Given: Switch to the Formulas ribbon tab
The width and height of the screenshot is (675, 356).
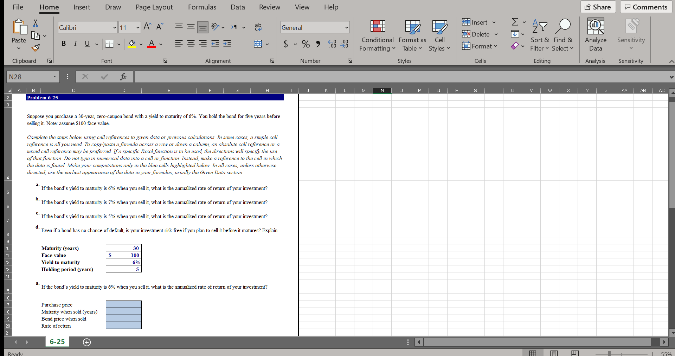Looking at the screenshot, I should [202, 7].
